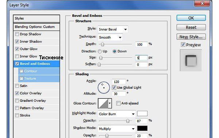Select the Contour sub-item row
Image resolution: width=219 pixels, height=138 pixels.
(39, 71)
